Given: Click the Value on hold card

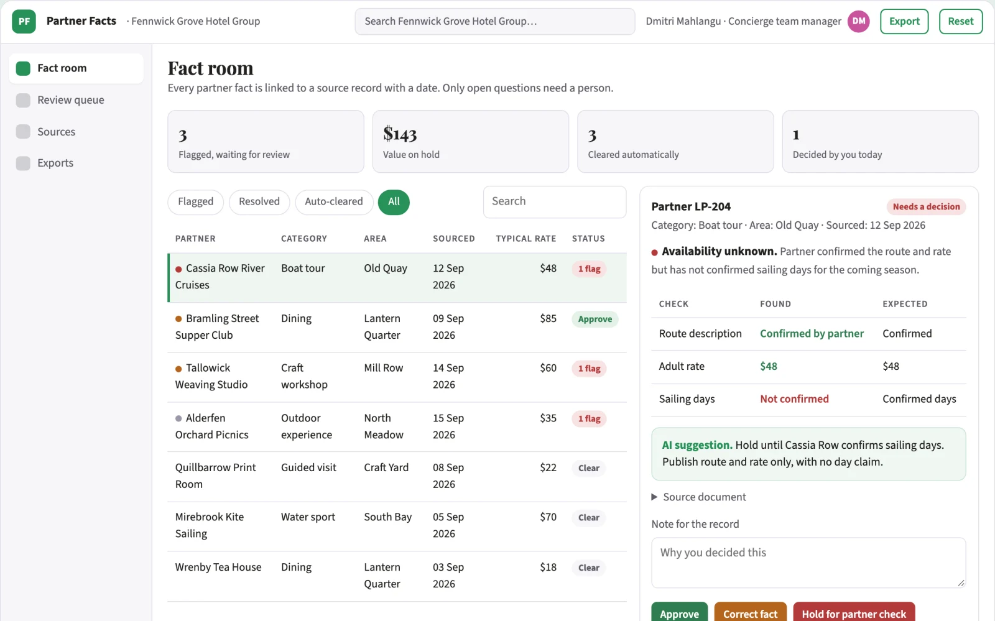Looking at the screenshot, I should [x=470, y=142].
